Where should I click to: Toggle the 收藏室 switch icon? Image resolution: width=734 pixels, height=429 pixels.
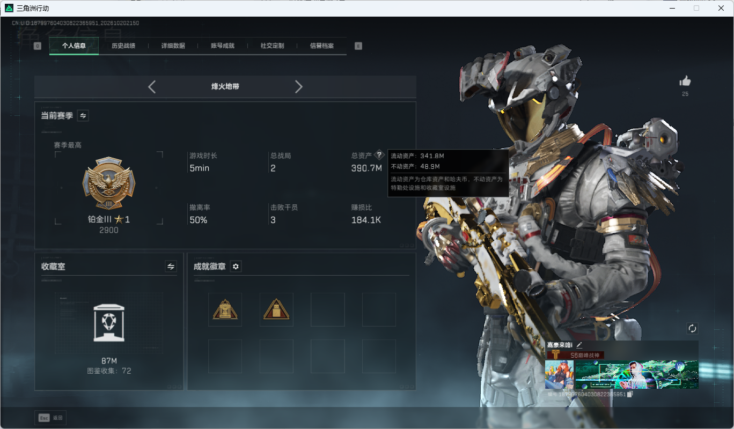tap(171, 267)
